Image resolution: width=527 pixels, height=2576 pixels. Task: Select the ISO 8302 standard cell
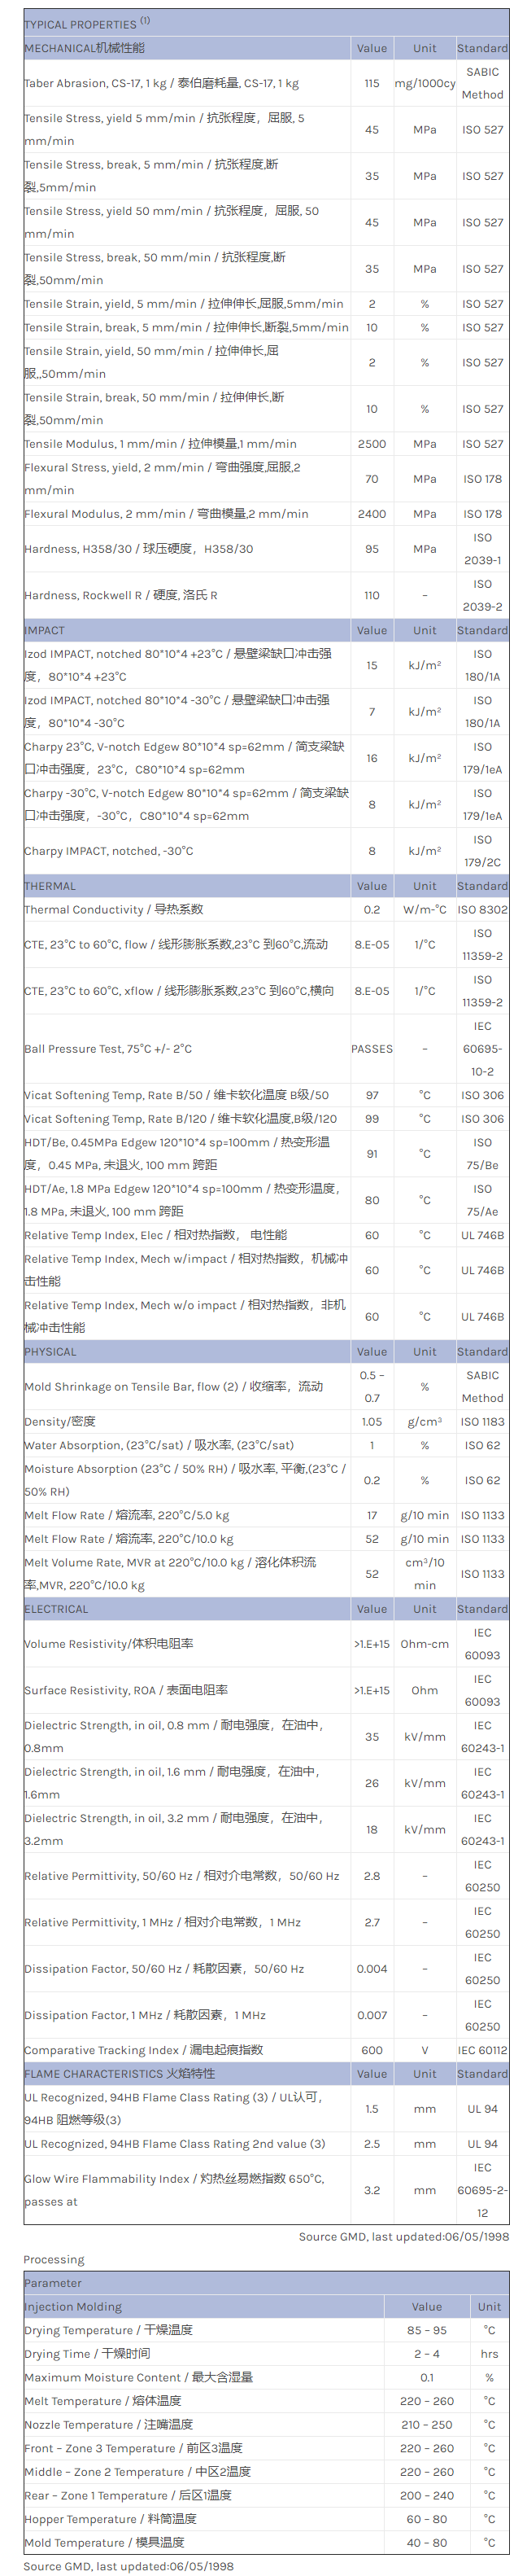pos(482,910)
